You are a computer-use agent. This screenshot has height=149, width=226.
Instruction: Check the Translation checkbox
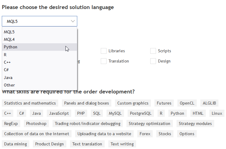(104, 61)
